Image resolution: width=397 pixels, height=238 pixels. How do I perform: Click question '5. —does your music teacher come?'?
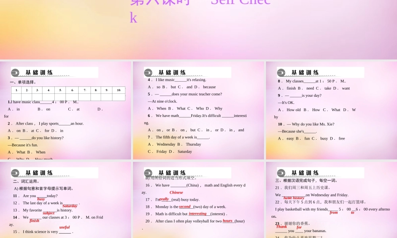coord(185,94)
